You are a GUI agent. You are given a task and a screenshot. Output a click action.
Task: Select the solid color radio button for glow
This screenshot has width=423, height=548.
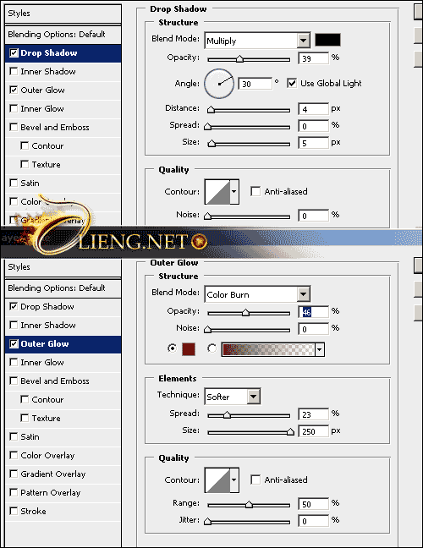(x=172, y=348)
